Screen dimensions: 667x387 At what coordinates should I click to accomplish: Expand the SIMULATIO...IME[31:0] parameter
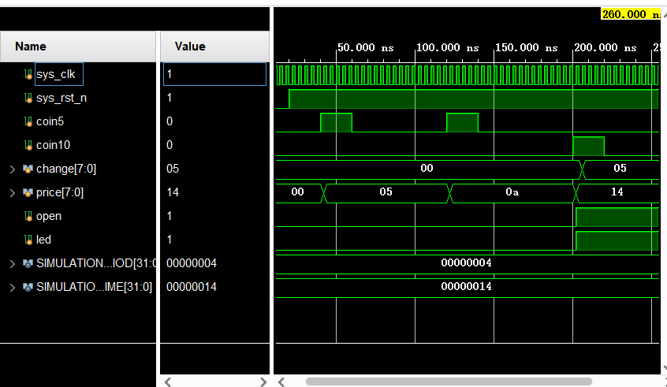[x=12, y=287]
